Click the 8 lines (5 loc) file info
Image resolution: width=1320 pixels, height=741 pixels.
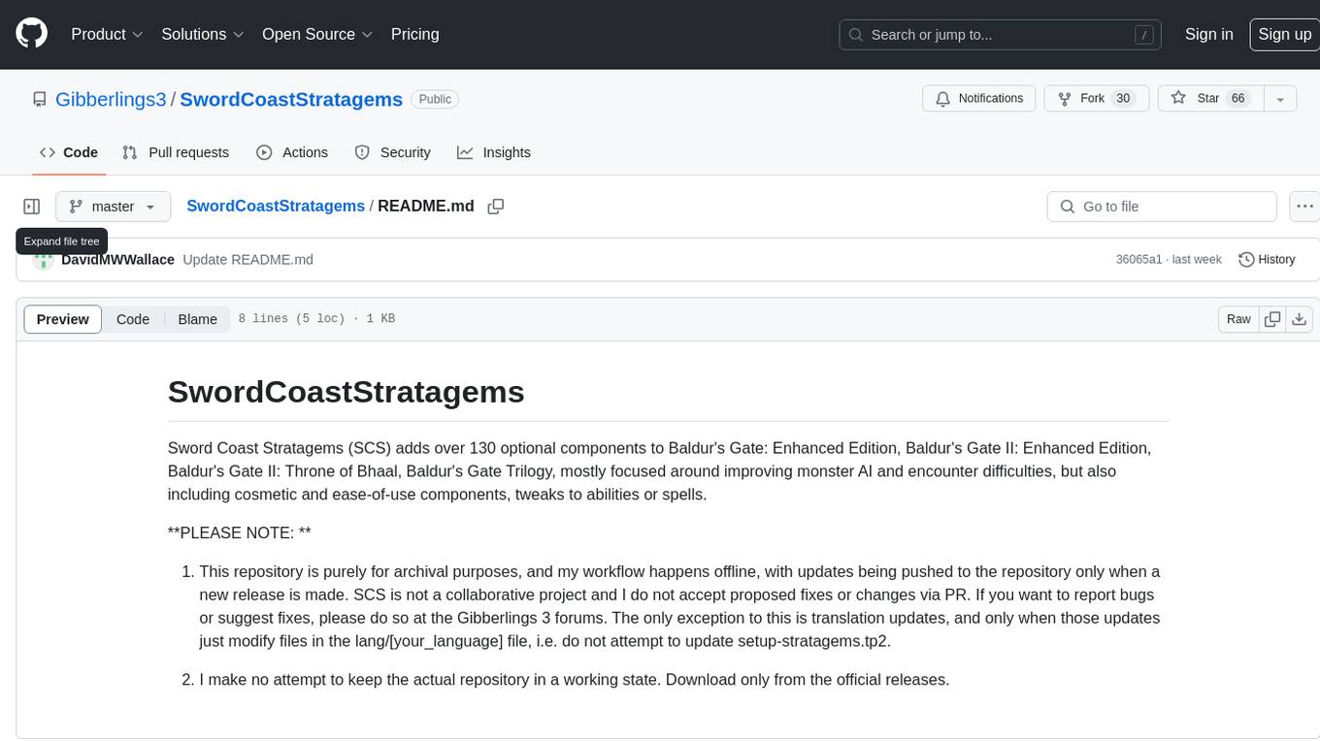coord(316,319)
